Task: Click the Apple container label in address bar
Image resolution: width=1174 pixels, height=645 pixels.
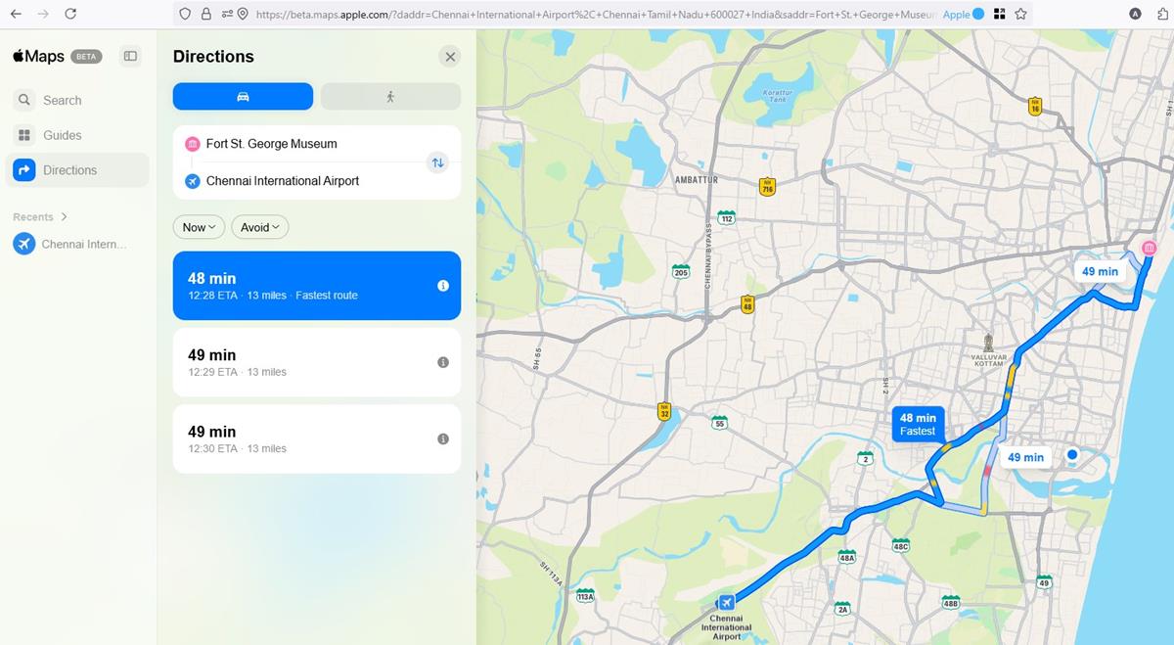Action: (963, 15)
